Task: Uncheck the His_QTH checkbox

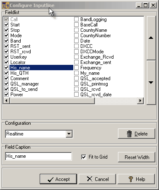Action: point(7,73)
